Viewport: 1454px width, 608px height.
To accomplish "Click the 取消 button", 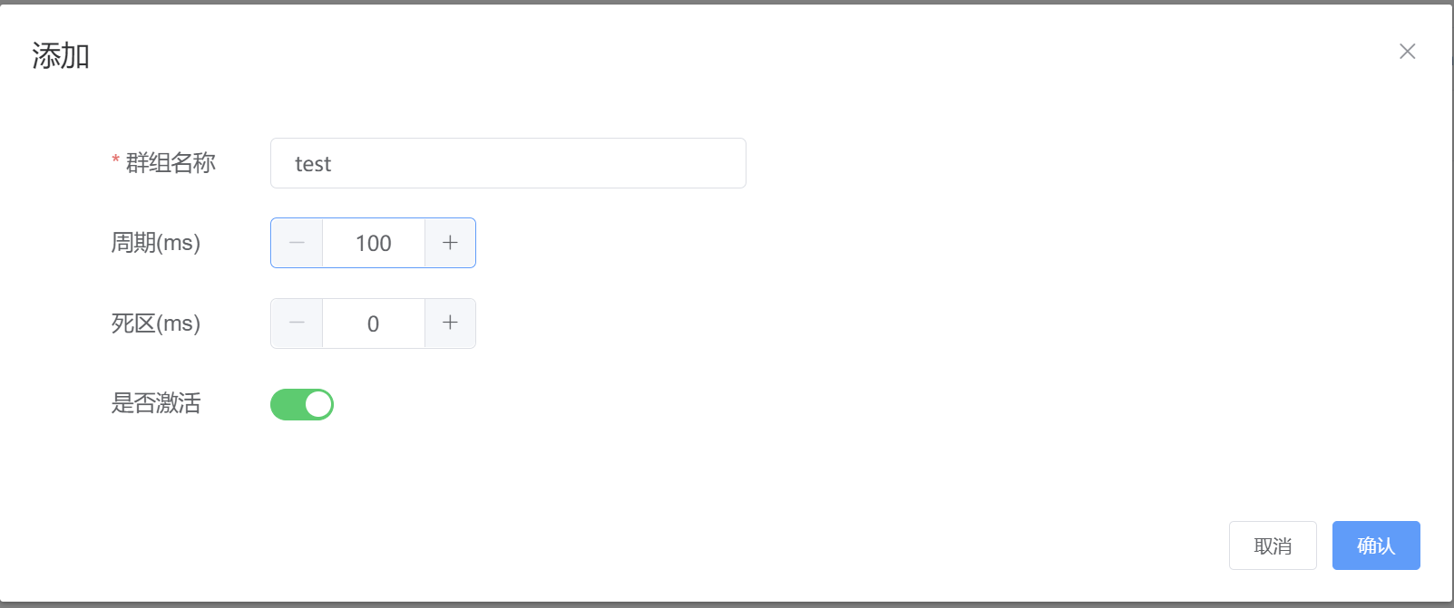I will click(x=1273, y=545).
